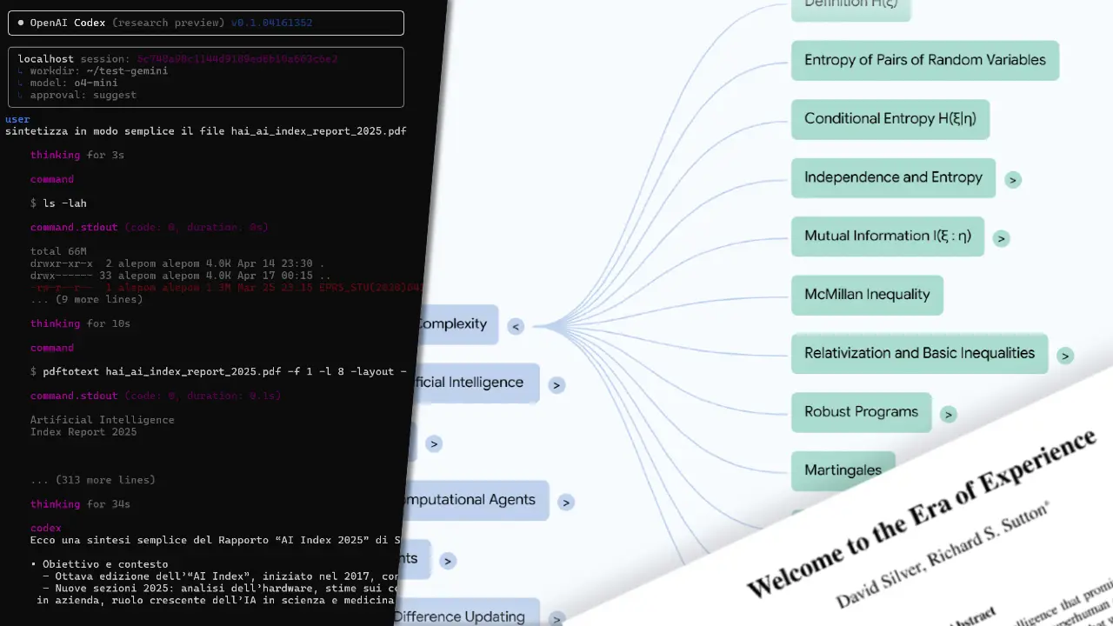Image resolution: width=1113 pixels, height=626 pixels.
Task: Expand the Robust Programs node chevron
Action: [949, 415]
